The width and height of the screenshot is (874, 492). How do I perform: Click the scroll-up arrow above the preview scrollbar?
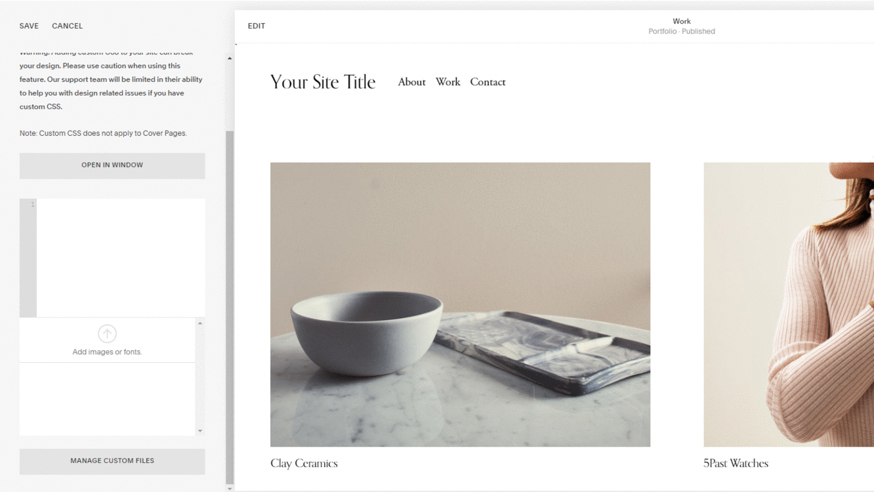[x=230, y=57]
